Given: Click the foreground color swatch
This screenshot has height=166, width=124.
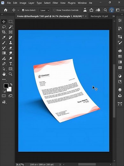Looking at the screenshot, I should tap(6, 86).
